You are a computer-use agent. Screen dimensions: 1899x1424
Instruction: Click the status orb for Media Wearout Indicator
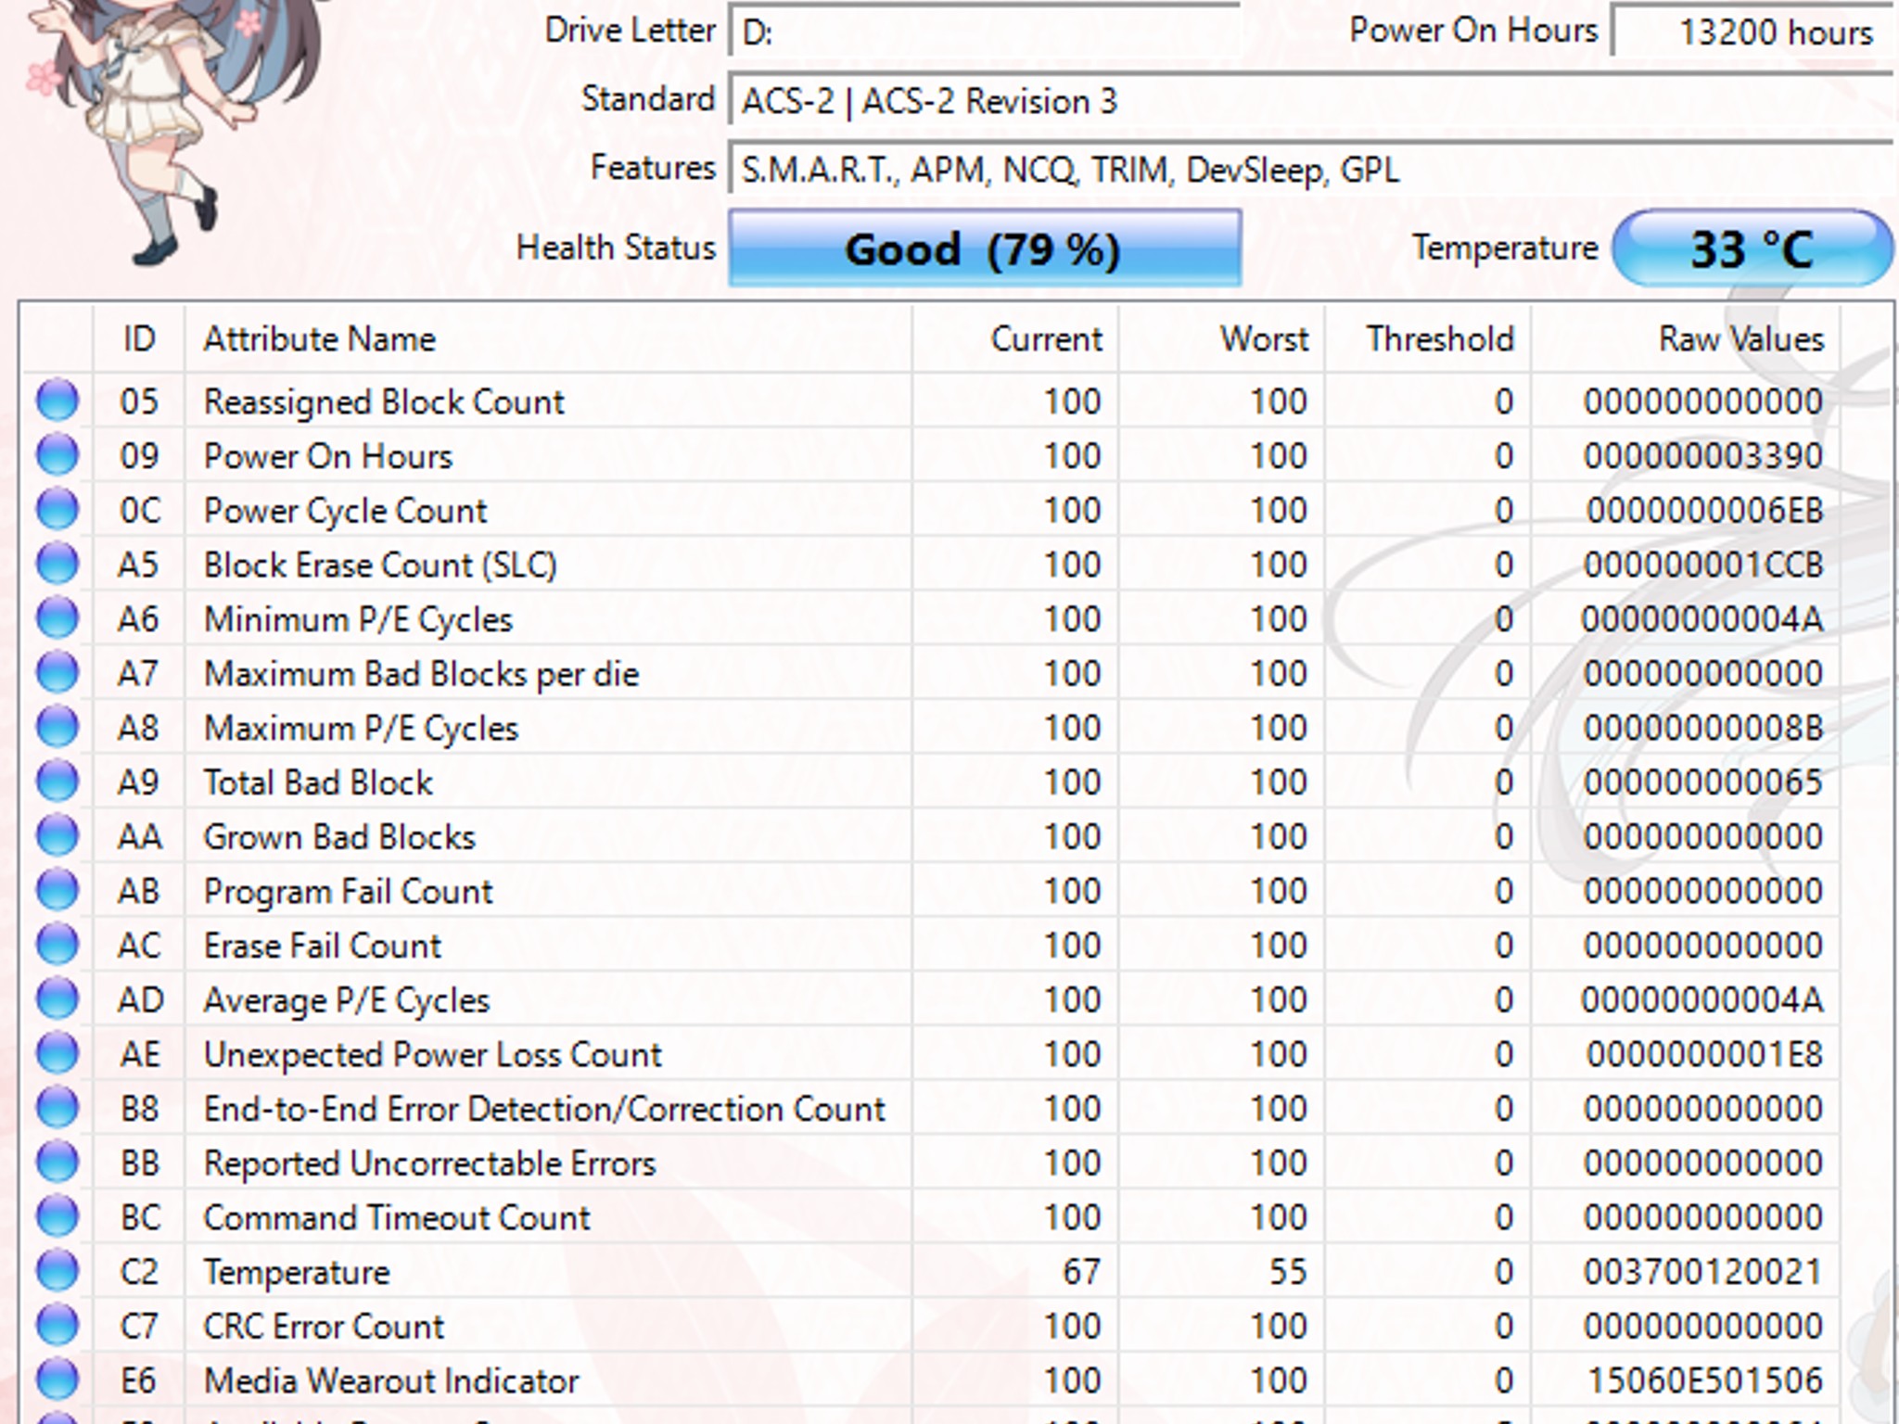[x=57, y=1379]
